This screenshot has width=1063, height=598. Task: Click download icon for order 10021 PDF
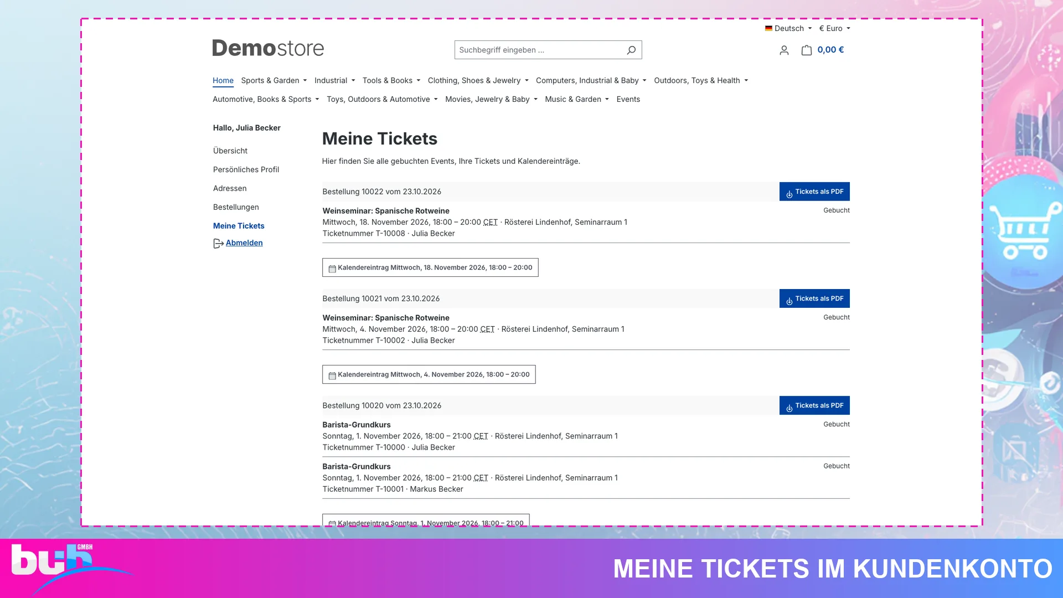[789, 301]
